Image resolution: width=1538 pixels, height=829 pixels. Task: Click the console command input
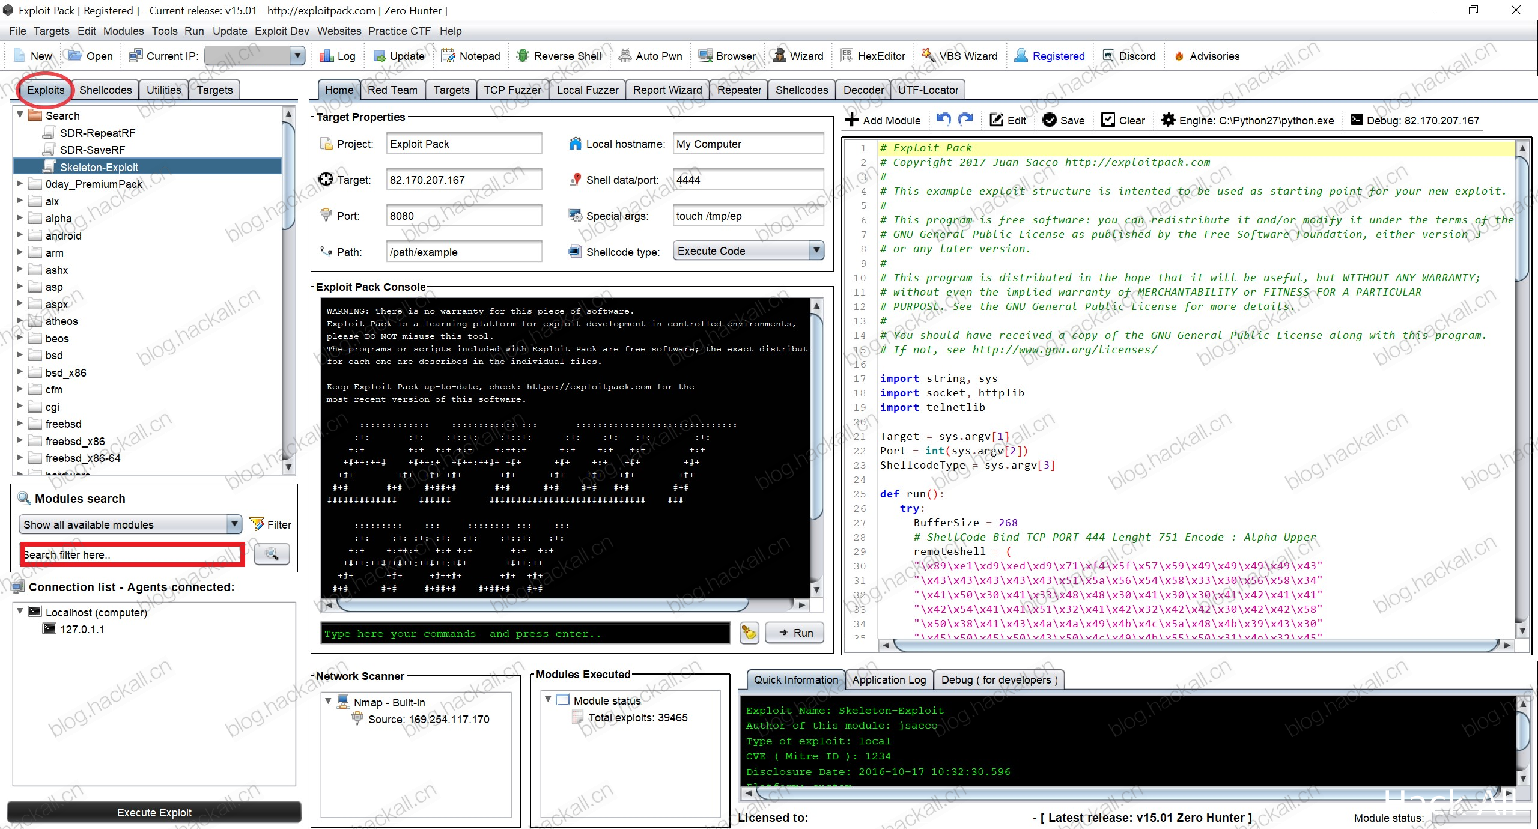[x=526, y=633]
